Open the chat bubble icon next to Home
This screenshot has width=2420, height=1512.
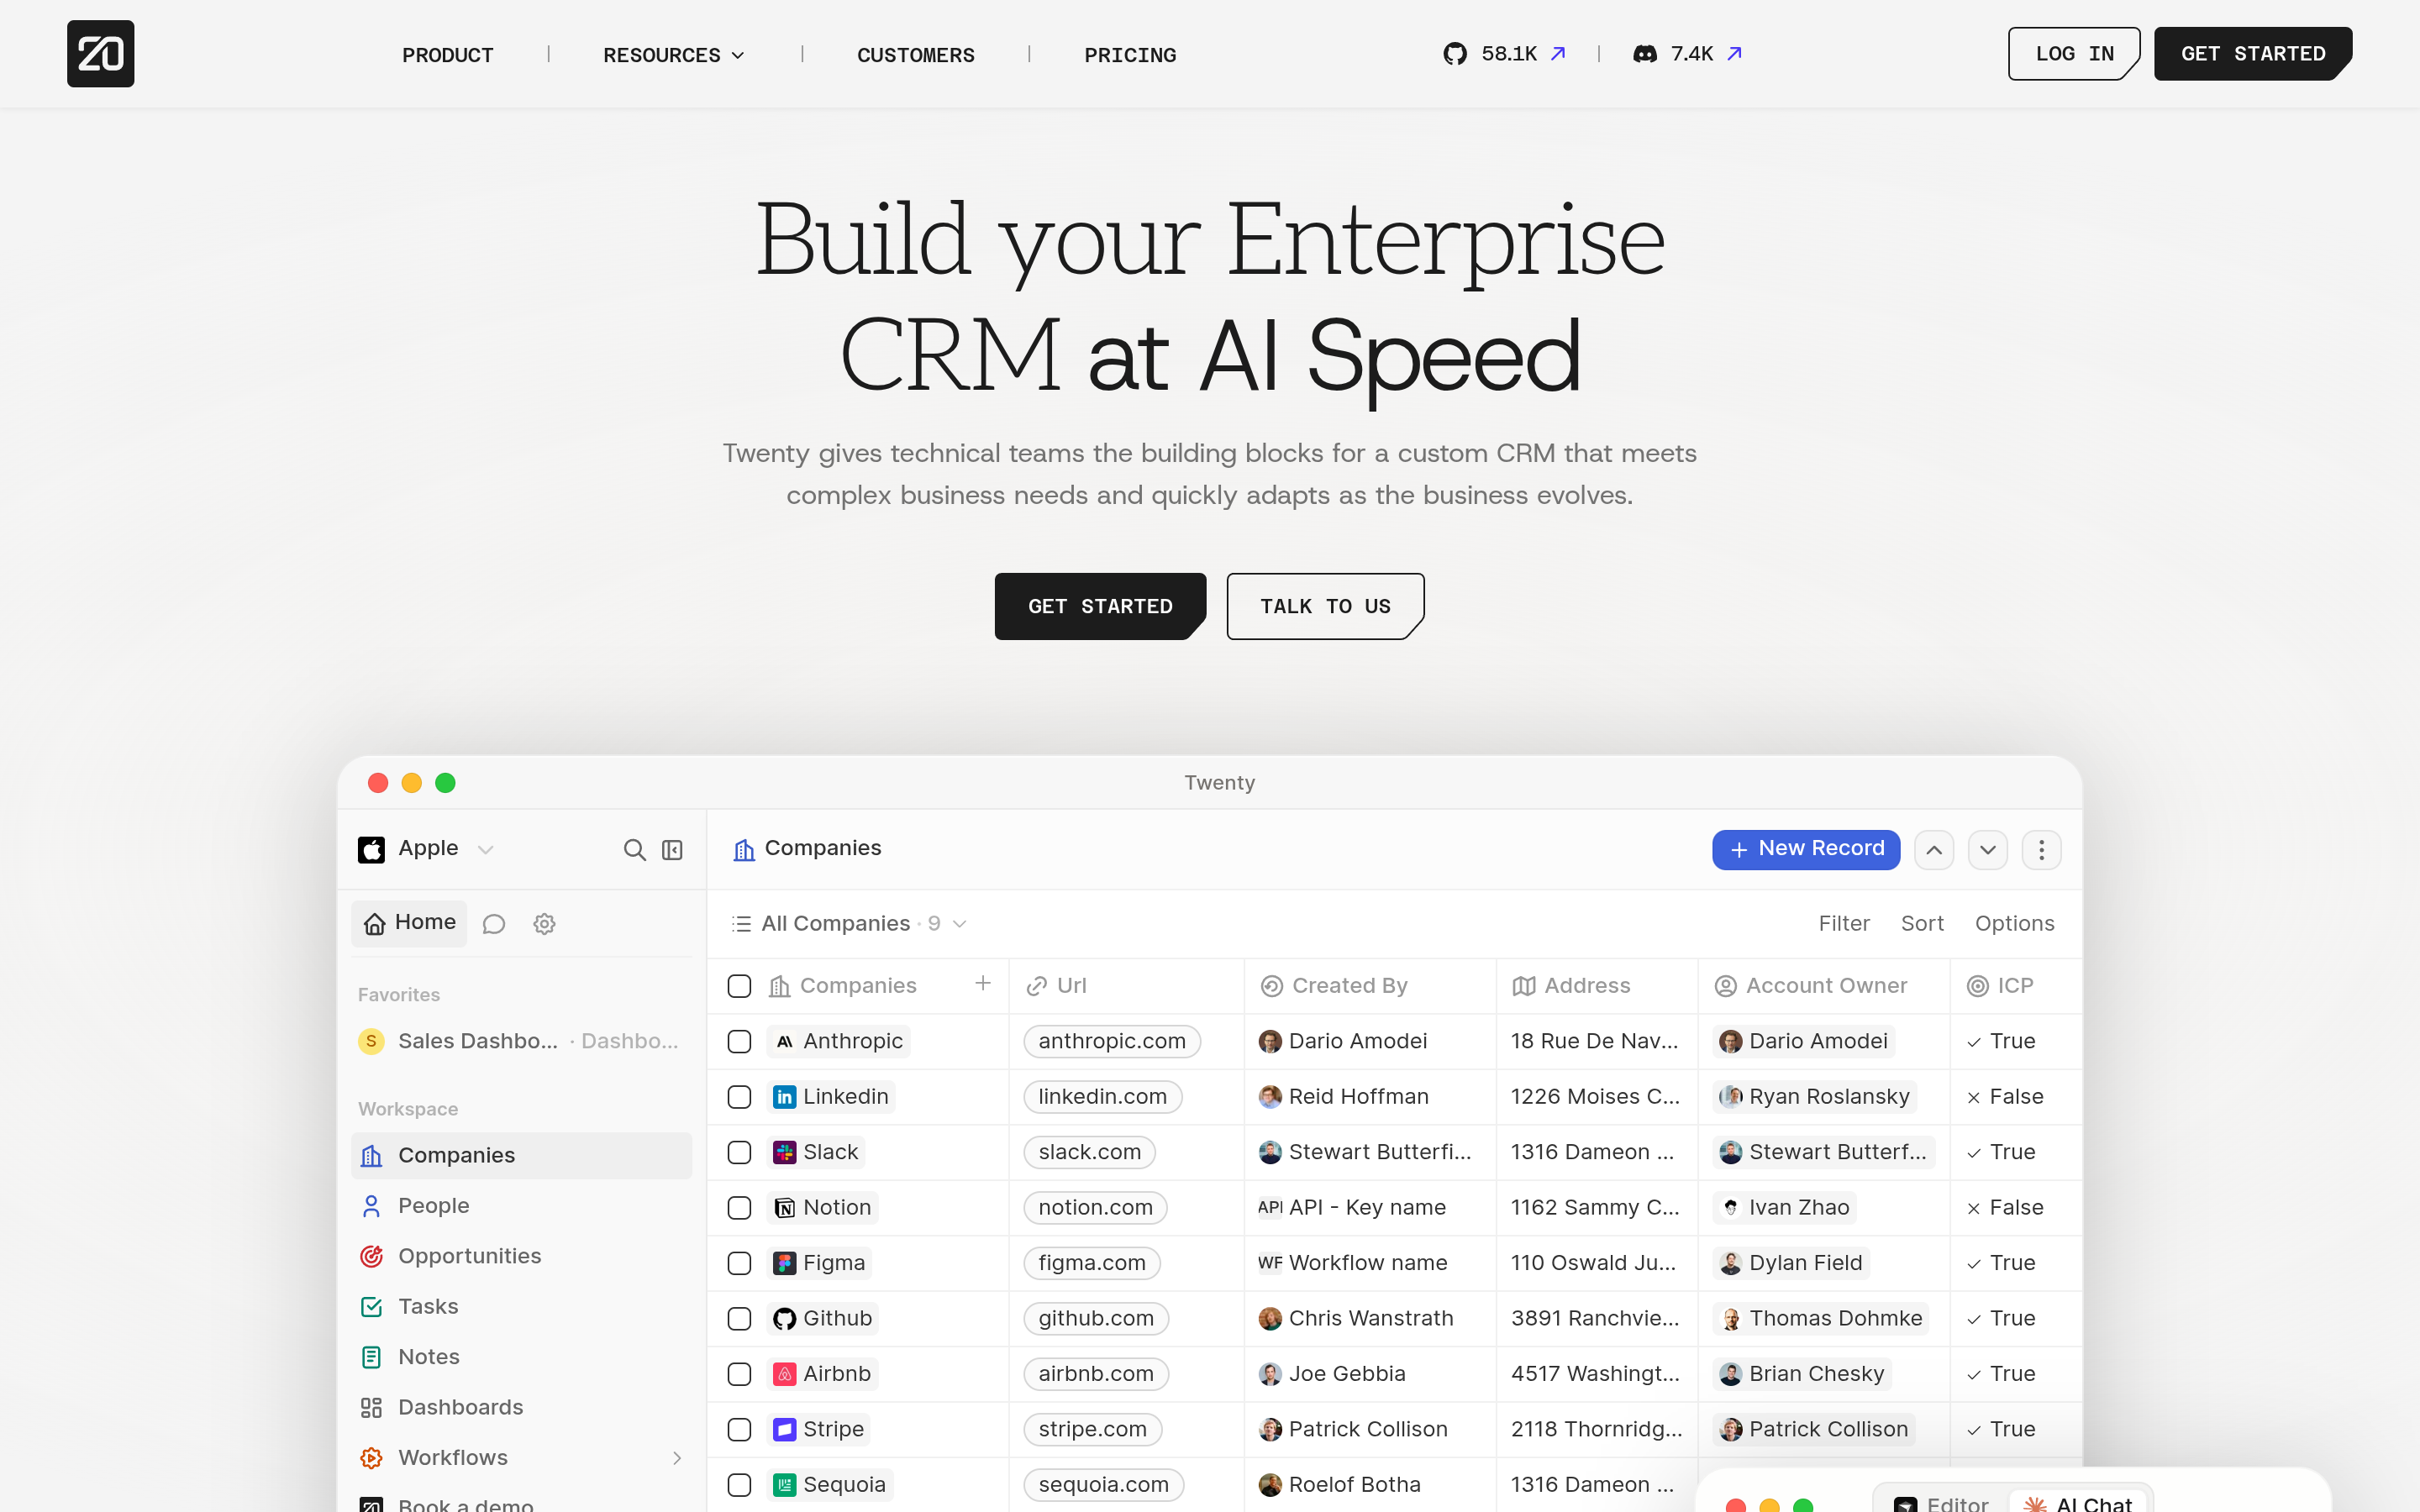pos(494,924)
